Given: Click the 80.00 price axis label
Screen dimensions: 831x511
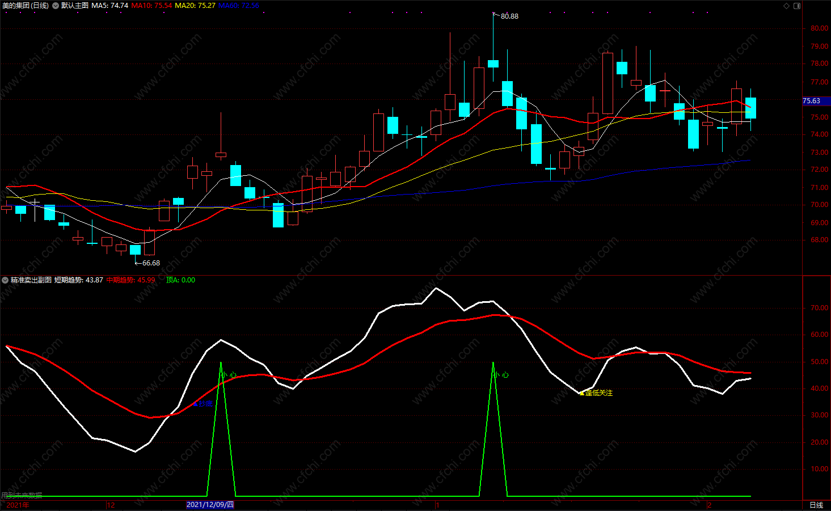Looking at the screenshot, I should [x=819, y=28].
